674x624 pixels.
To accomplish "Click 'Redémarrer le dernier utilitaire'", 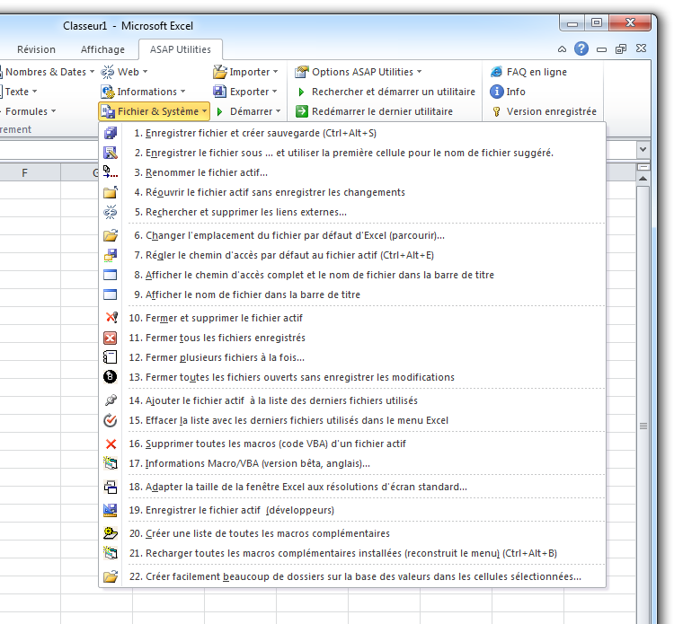I will (x=374, y=111).
